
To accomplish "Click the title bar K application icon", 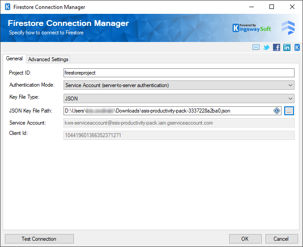I will [8, 7].
